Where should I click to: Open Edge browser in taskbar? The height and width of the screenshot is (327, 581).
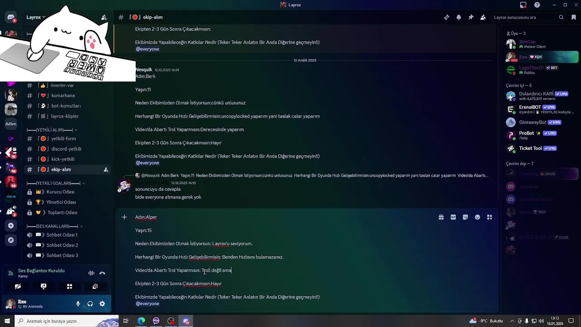(x=141, y=321)
